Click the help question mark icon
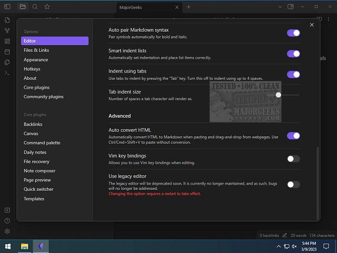The image size is (337, 253). point(7,220)
